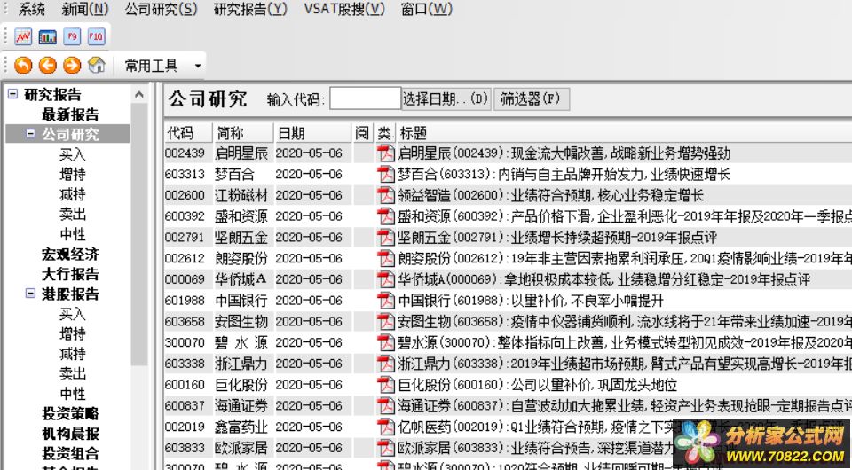Click the F10 toolbar icon
Image resolution: width=852 pixels, height=470 pixels.
[96, 36]
